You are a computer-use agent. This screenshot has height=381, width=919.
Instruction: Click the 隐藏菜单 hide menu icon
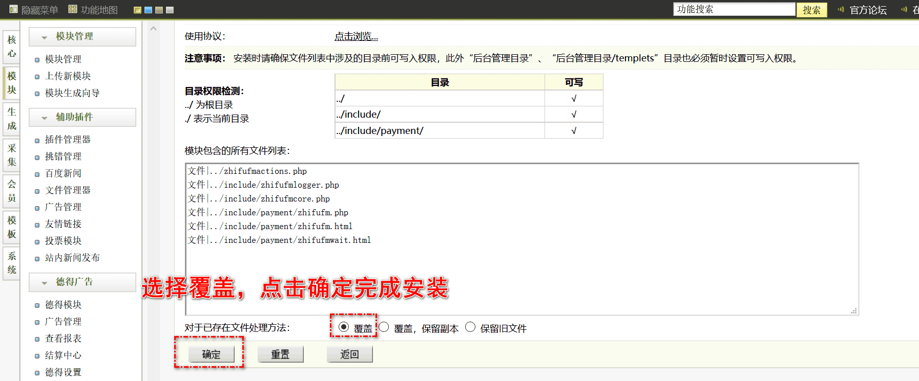click(13, 9)
